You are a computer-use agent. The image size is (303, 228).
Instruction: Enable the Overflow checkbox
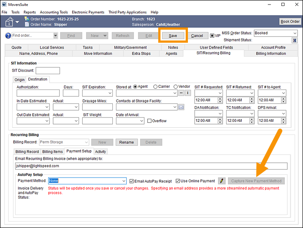pyautogui.click(x=149, y=121)
